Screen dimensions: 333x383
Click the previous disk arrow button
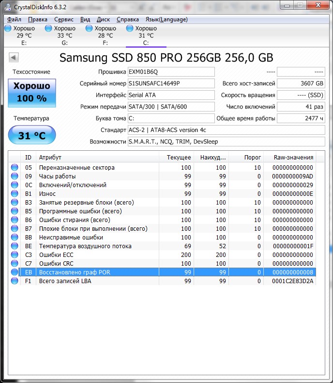[14, 58]
